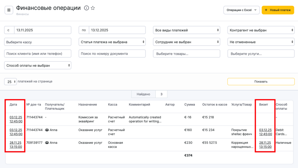Click the Новый платеж button
Screen dimensions: 298x168
(278, 10)
